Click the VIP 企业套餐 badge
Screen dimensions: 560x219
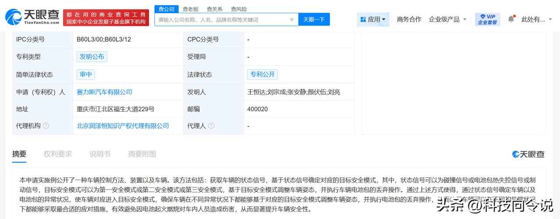click(x=487, y=19)
